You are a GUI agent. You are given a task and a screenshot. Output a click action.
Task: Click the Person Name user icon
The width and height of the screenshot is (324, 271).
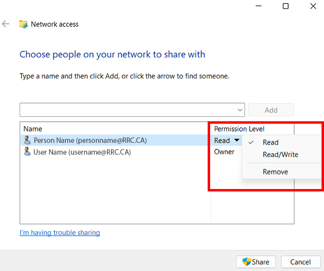point(27,140)
